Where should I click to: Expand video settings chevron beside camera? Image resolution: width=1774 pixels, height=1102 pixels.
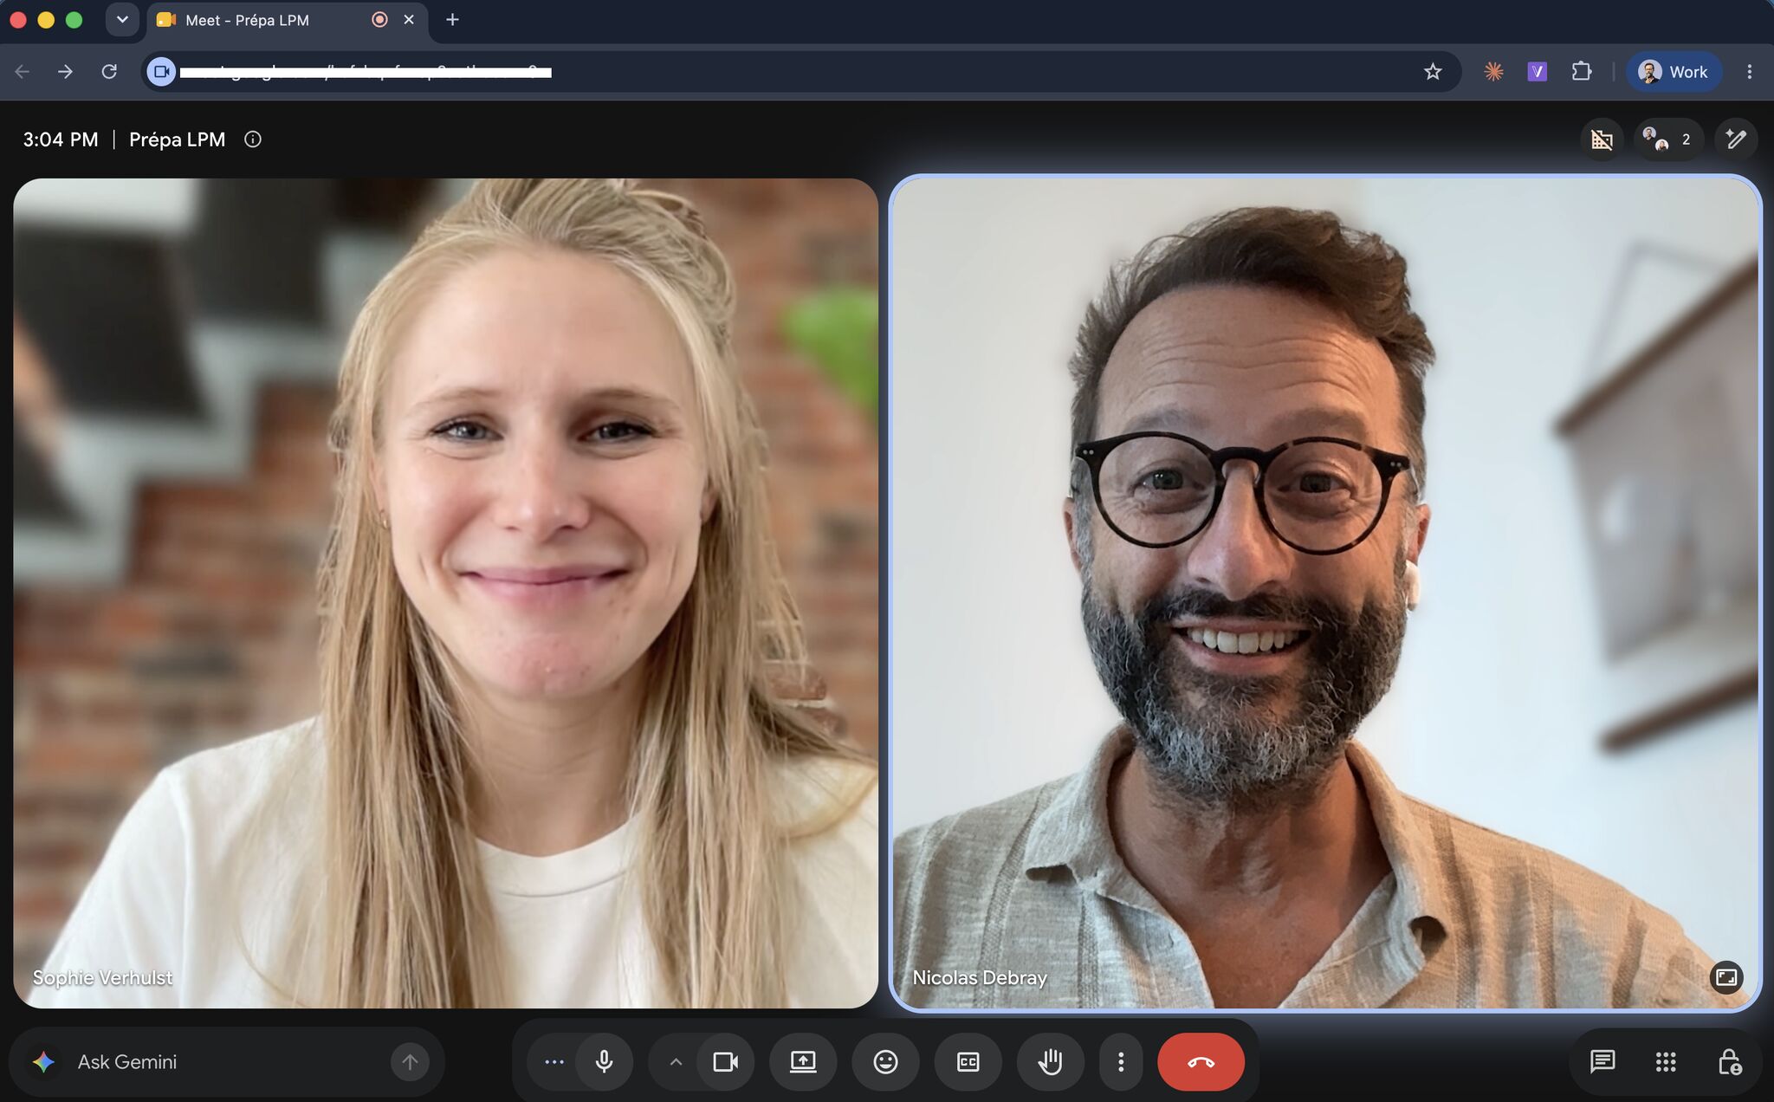pyautogui.click(x=676, y=1061)
